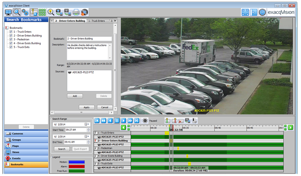Open the help question mark icon
The height and width of the screenshot is (176, 301).
pos(262,13)
